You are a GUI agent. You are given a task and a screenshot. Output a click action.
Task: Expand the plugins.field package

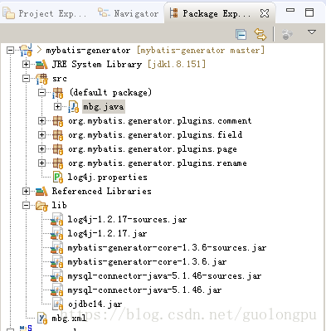point(41,134)
